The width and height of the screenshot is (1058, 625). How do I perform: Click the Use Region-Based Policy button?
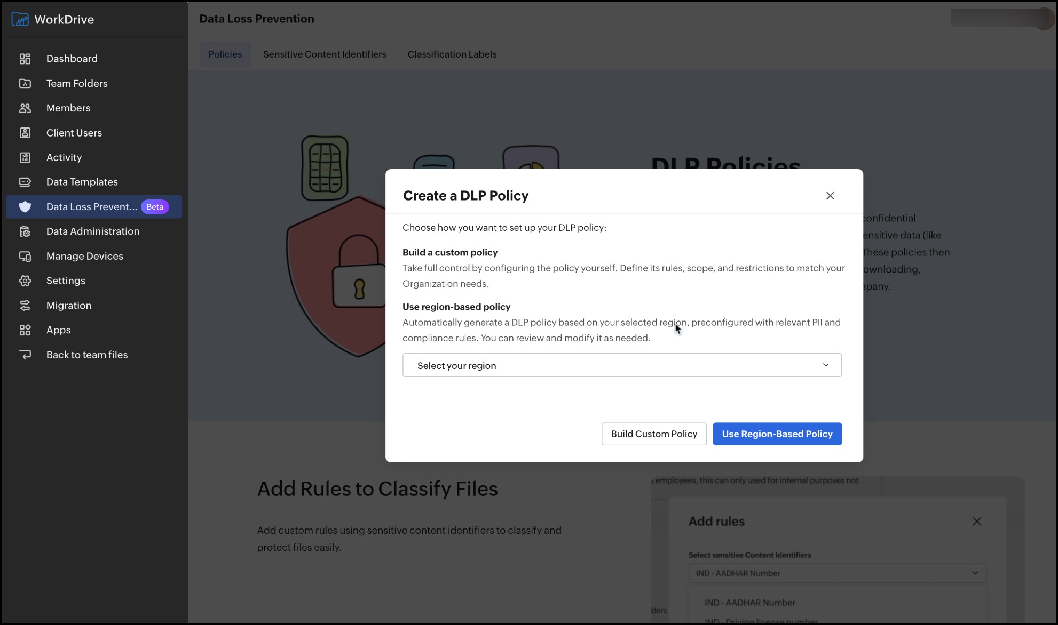point(777,434)
